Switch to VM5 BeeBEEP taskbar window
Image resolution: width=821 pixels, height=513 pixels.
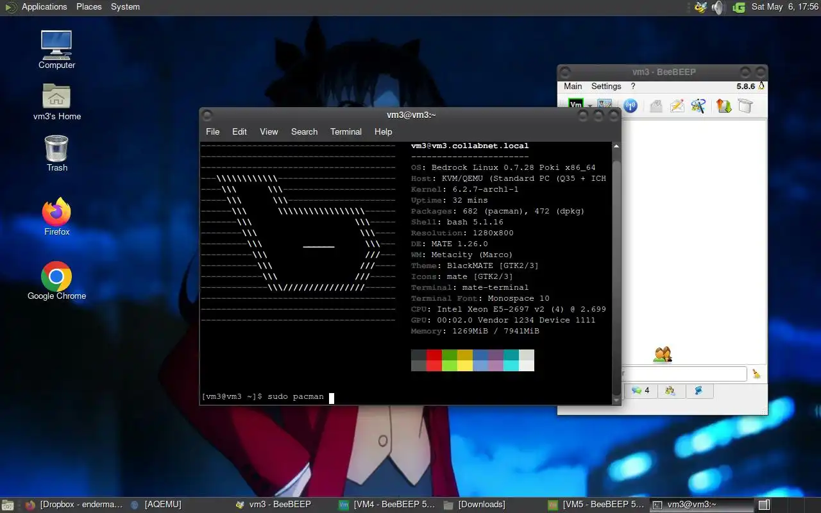(x=597, y=505)
